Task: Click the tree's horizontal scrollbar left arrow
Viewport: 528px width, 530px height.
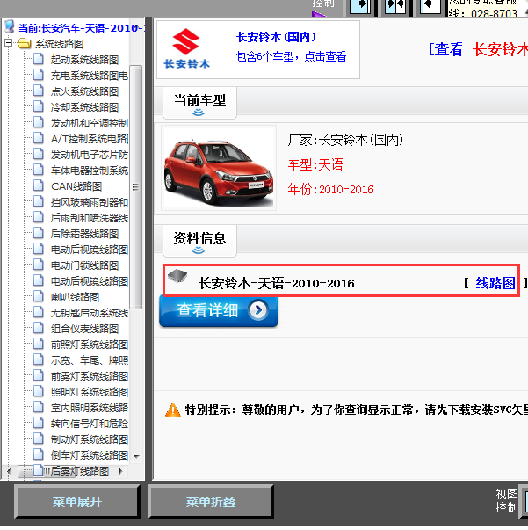Action: [x=9, y=471]
